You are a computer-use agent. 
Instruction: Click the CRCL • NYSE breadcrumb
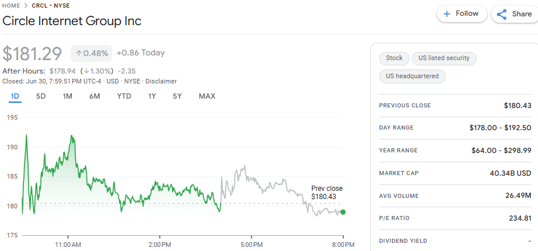(51, 5)
